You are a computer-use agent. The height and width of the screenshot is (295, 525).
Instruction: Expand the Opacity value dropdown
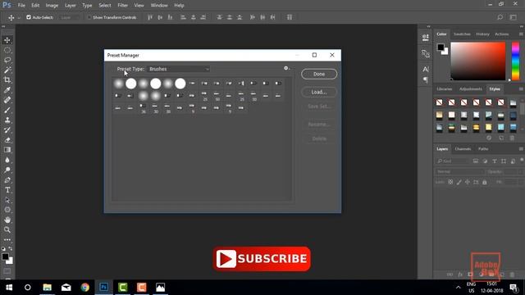point(520,171)
